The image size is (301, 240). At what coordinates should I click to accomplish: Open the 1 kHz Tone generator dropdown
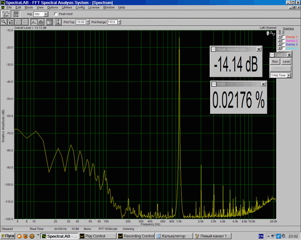289,75
